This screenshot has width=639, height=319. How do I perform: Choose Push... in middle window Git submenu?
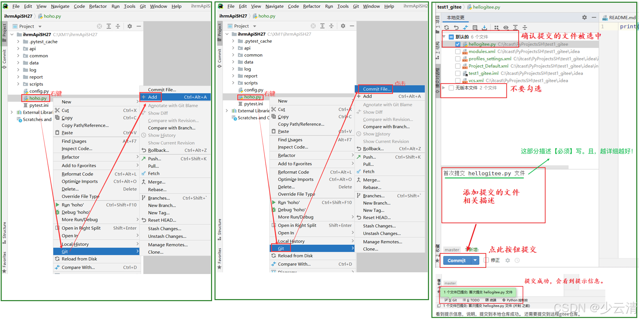(x=390, y=157)
